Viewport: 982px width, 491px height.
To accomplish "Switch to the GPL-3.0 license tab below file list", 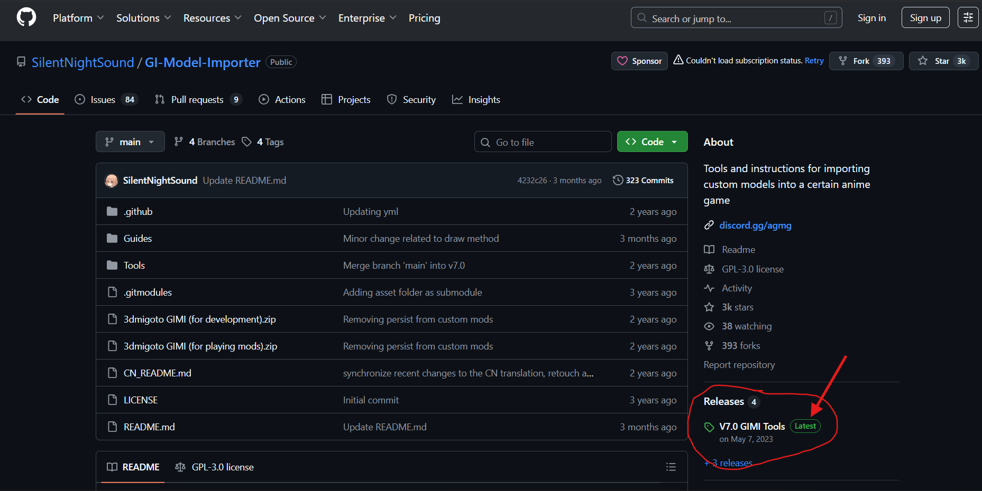I will (x=214, y=467).
